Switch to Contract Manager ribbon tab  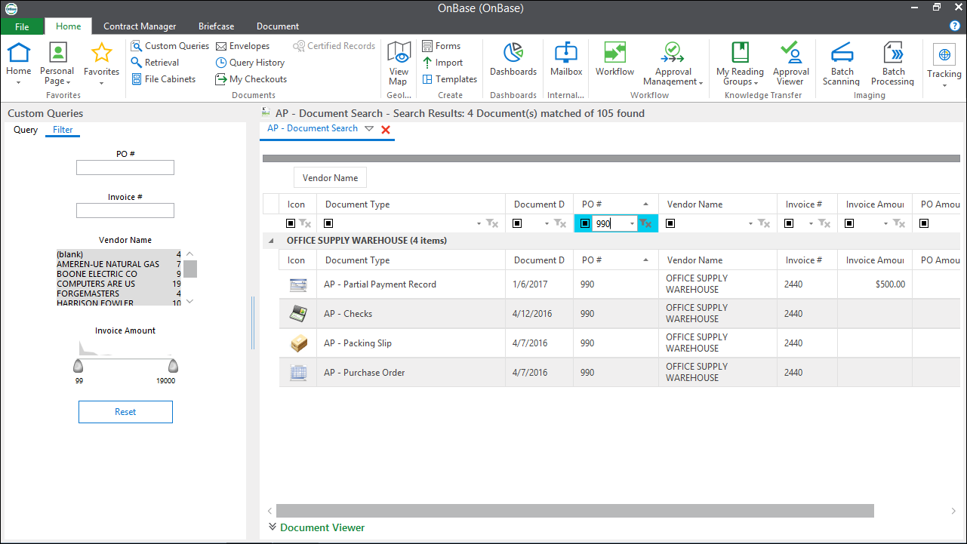point(140,26)
